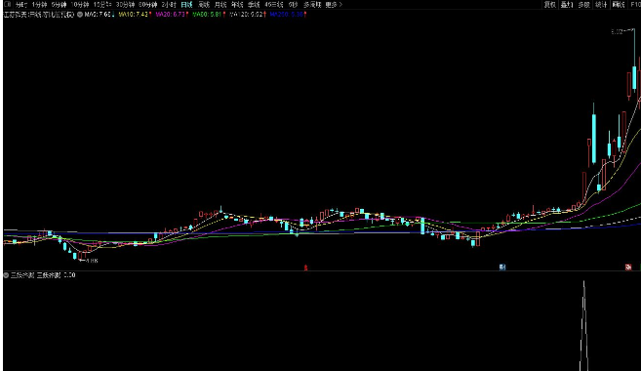Select the 月线 monthly chart tab
Screen dimensions: 641x371
pyautogui.click(x=220, y=5)
